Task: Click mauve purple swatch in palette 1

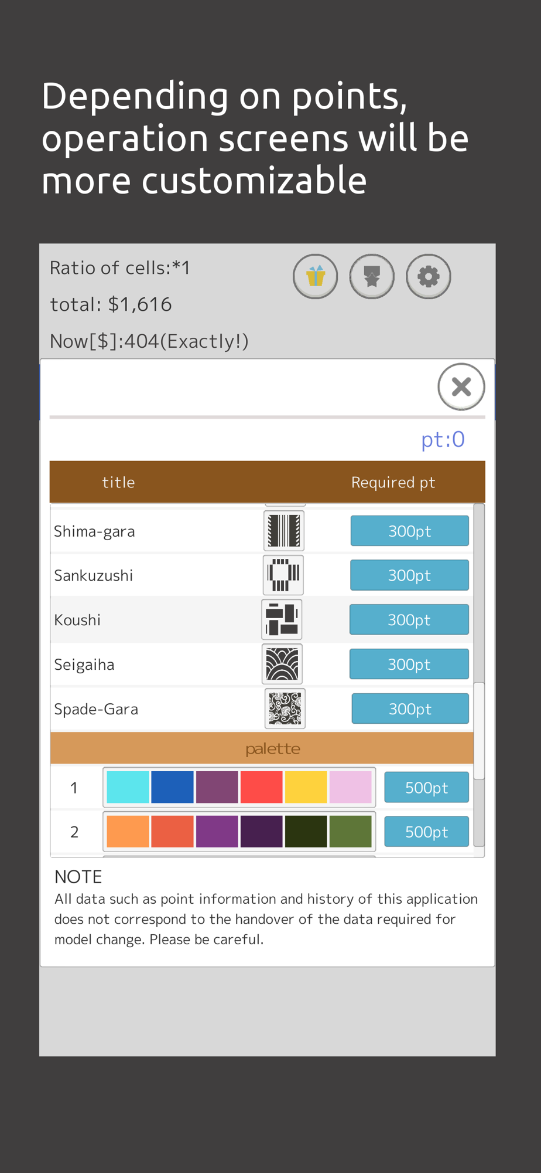Action: (217, 787)
